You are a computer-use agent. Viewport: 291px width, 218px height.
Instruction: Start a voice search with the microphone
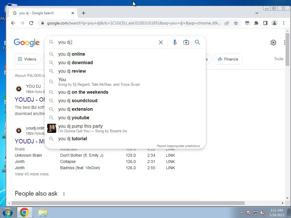175,42
